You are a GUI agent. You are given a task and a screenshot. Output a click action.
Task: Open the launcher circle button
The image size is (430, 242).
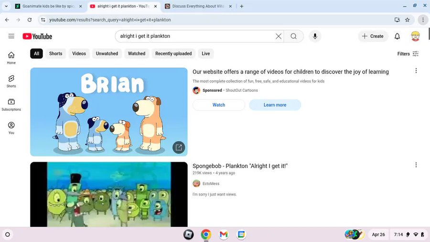pos(8,235)
